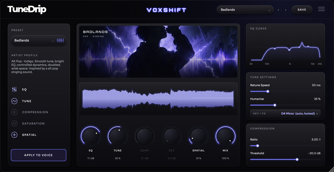Click the COMP value 11.1 dB

click(145, 158)
